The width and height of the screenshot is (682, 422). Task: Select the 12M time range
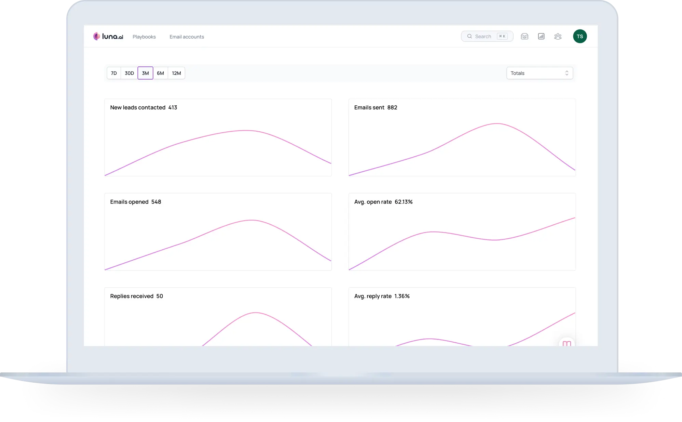coord(176,73)
